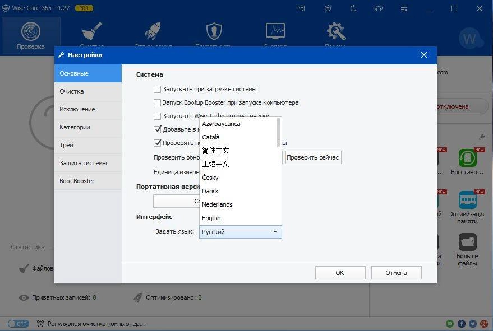
Task: Click the Оптимизировано: 0 statistic
Action: [173, 297]
